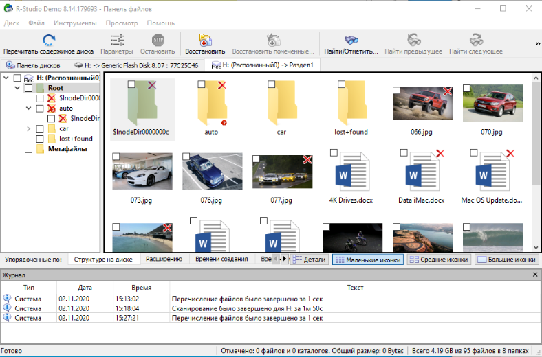542x357 pixels.
Task: Collapse the Root node in tree
Action: click(x=17, y=88)
